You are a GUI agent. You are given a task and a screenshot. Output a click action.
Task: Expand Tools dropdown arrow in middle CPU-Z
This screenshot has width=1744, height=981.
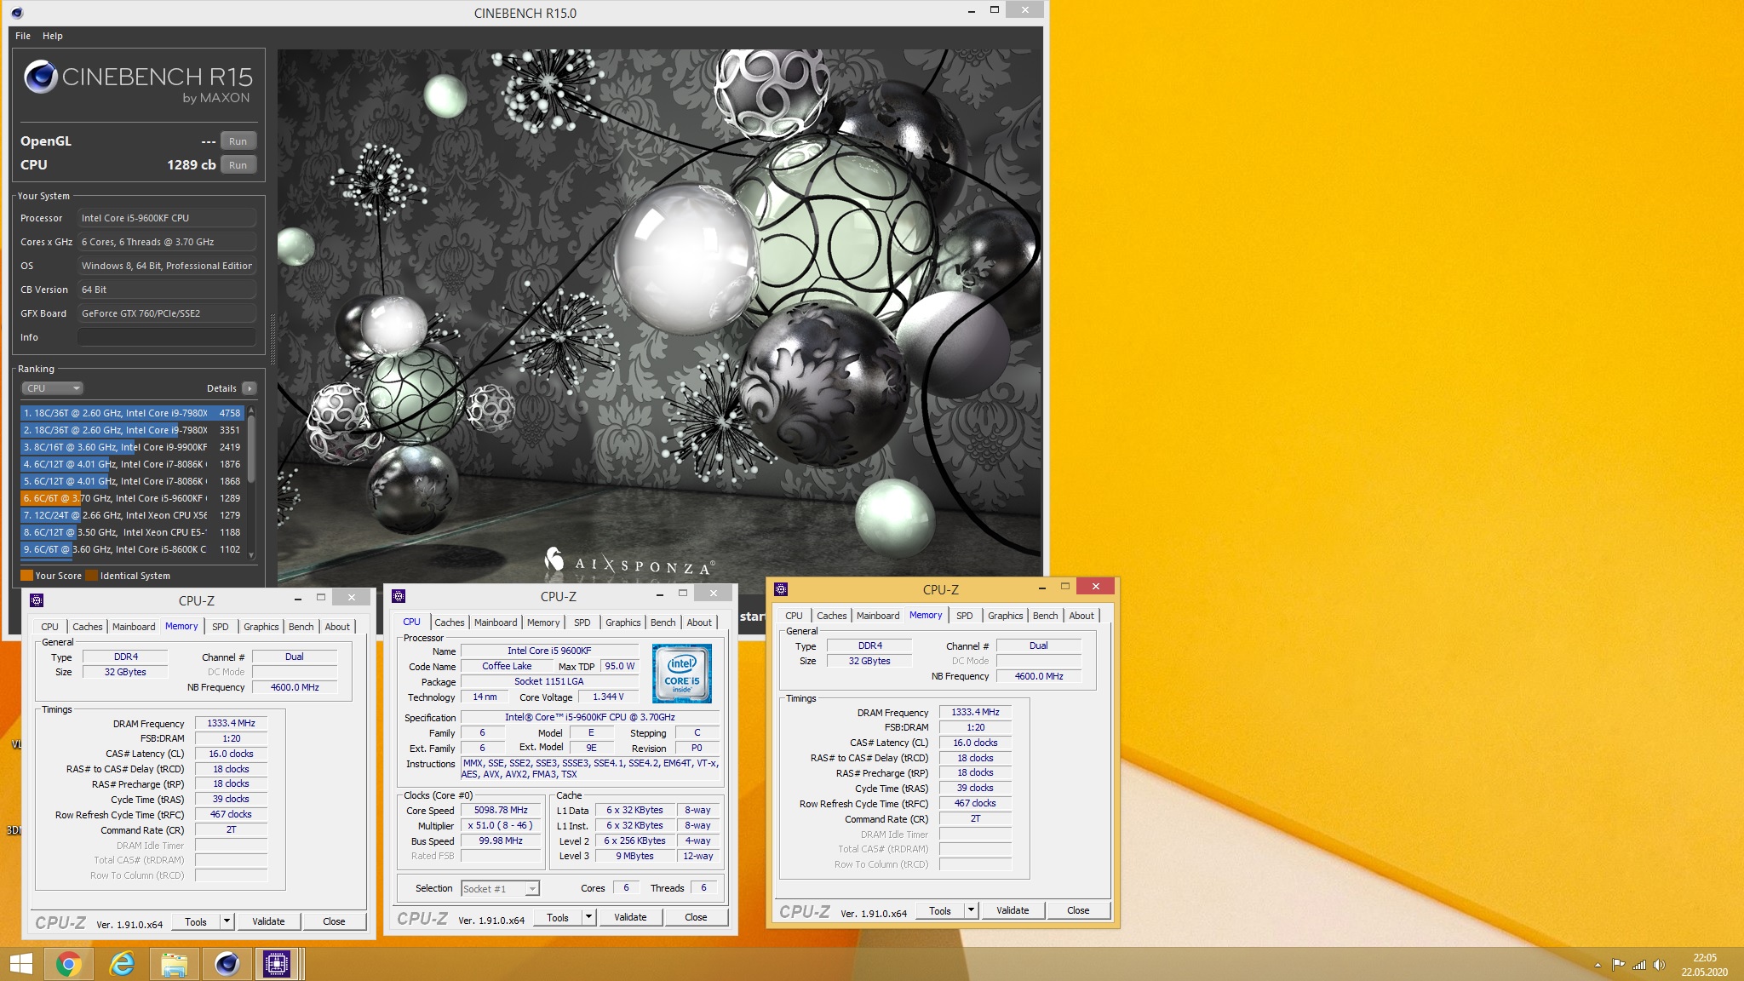pos(588,917)
